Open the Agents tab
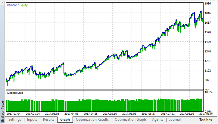218x124 pixels. (157, 120)
